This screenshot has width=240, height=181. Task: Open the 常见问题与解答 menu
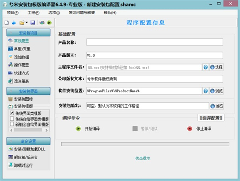pyautogui.click(x=82, y=12)
